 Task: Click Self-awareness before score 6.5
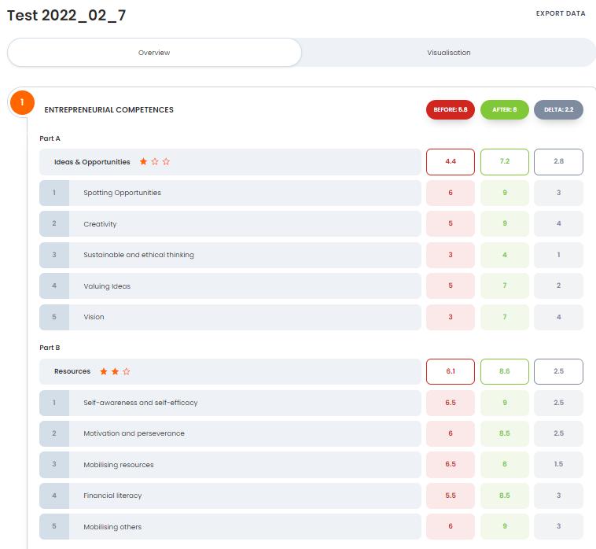coord(451,403)
